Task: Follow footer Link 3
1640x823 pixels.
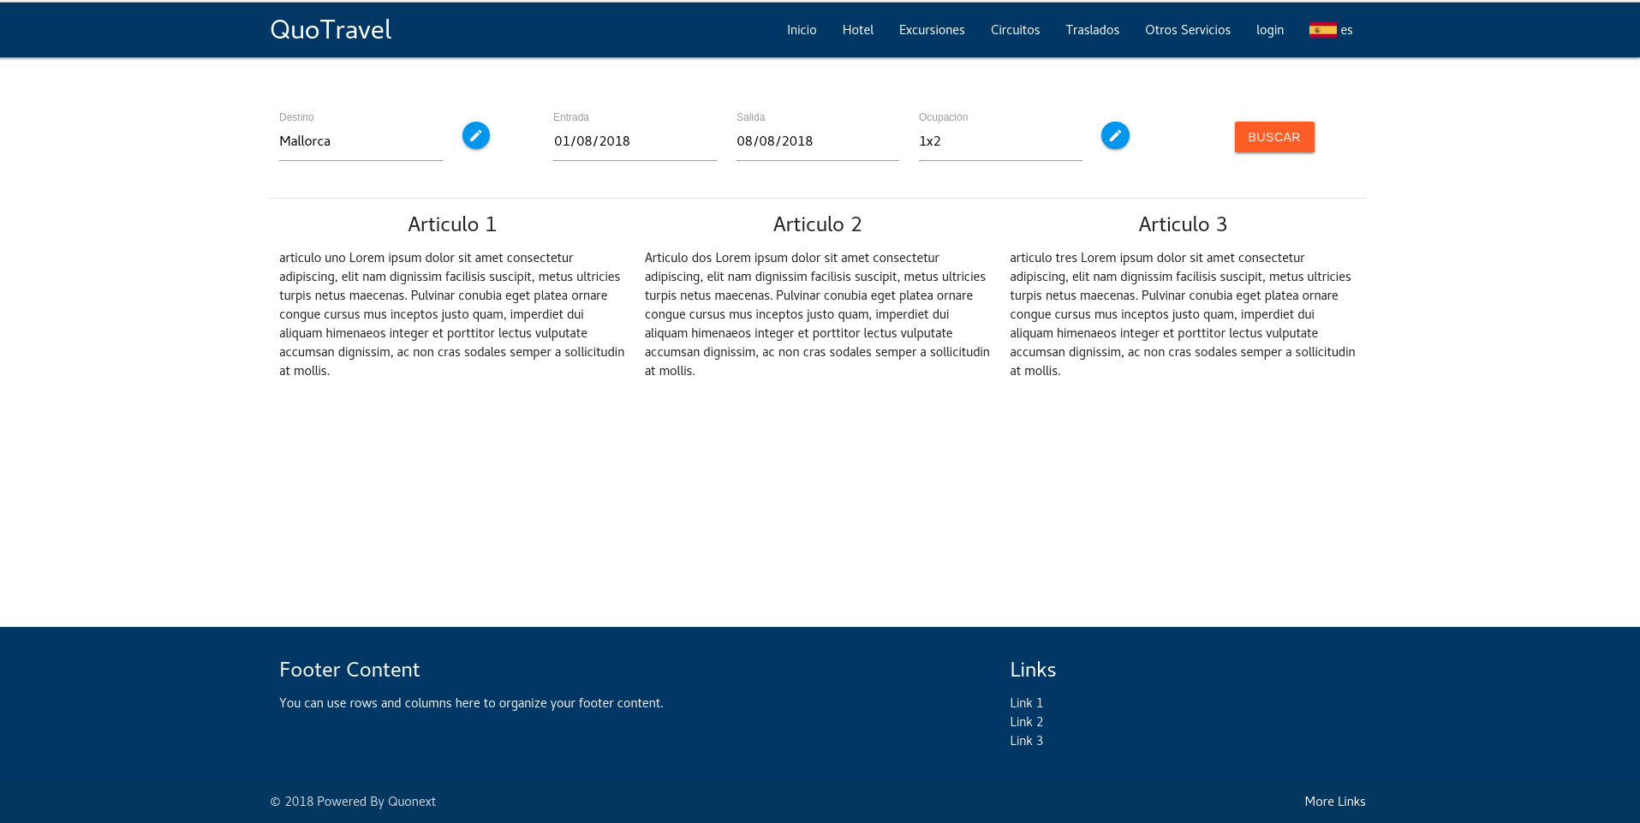Action: [1026, 741]
